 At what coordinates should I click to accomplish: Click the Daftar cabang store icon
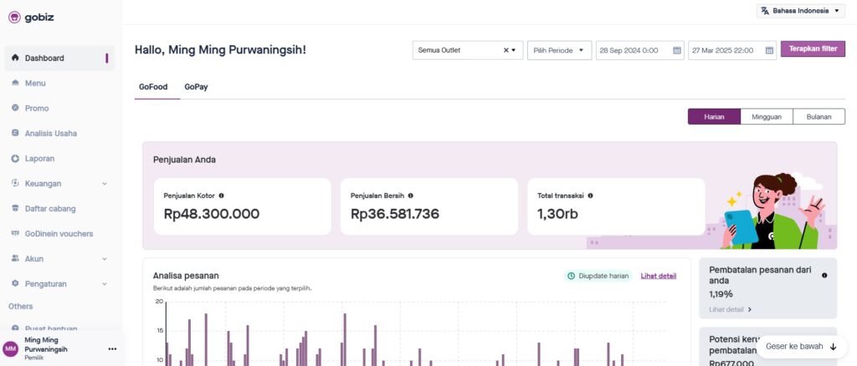[x=15, y=208]
